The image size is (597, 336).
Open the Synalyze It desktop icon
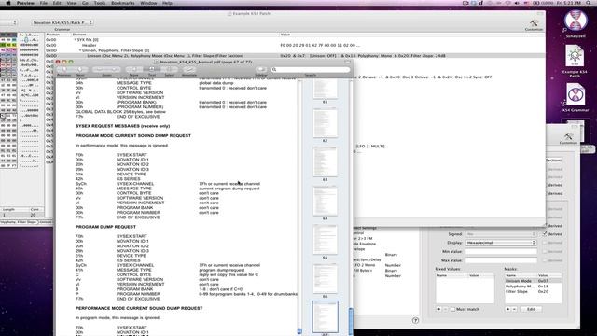tap(576, 21)
